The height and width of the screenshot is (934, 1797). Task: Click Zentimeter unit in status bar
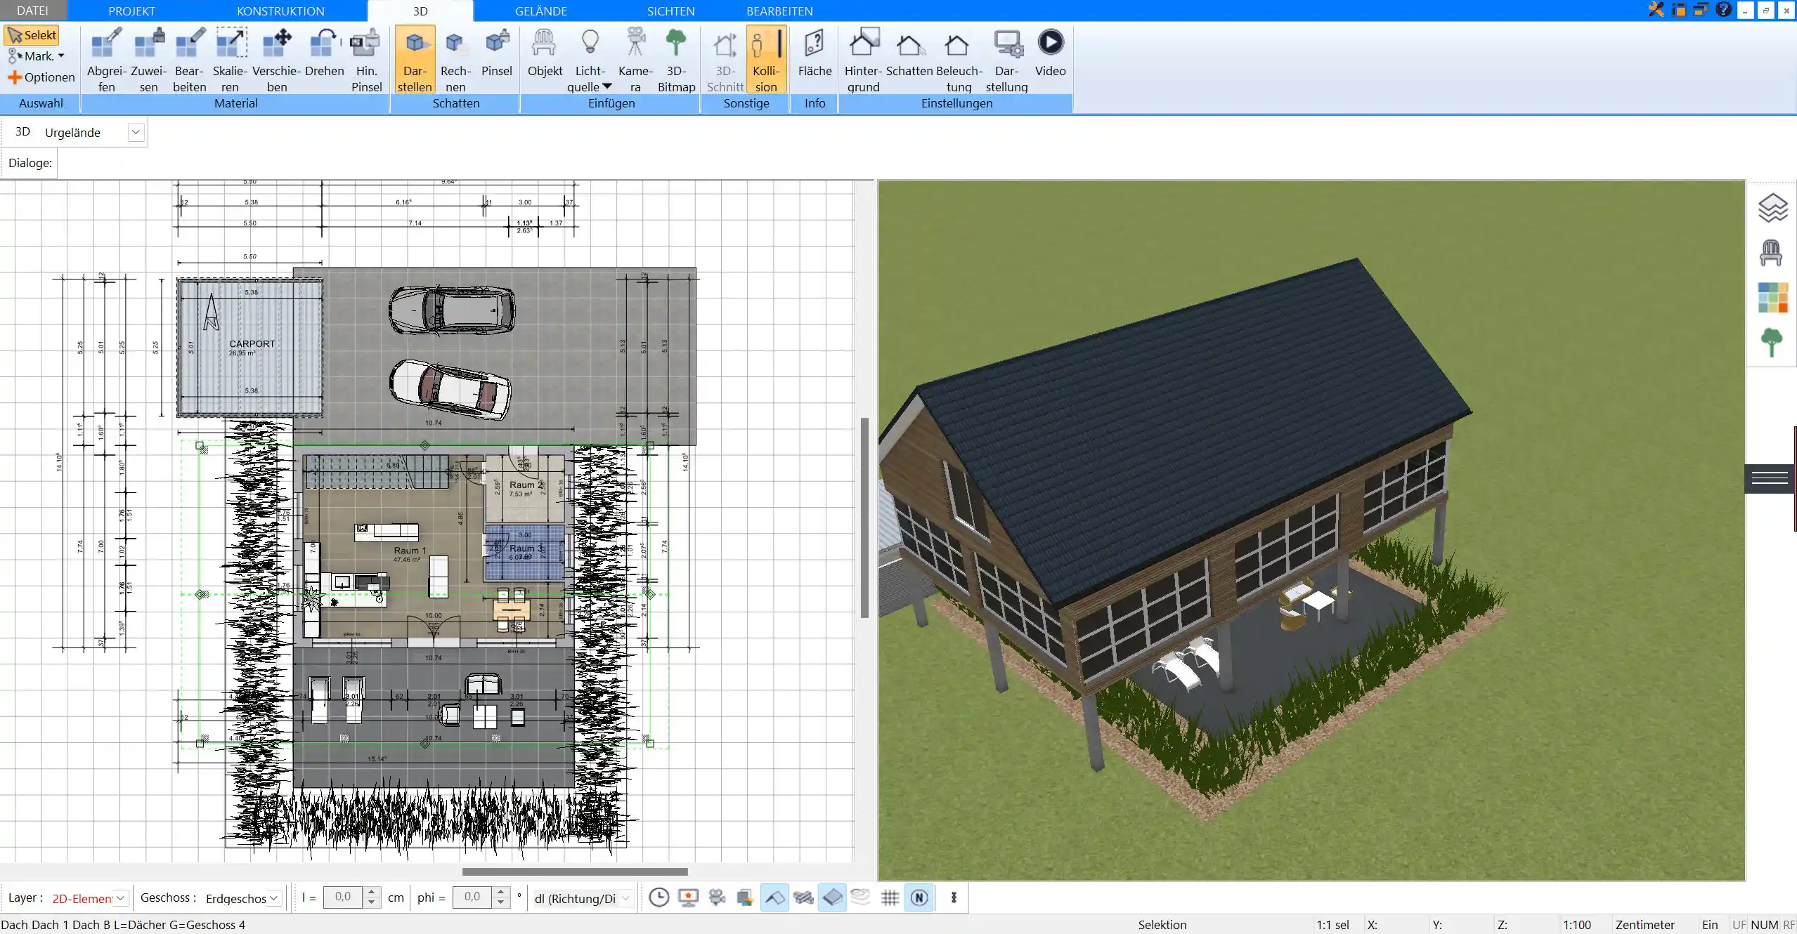pos(1645,925)
